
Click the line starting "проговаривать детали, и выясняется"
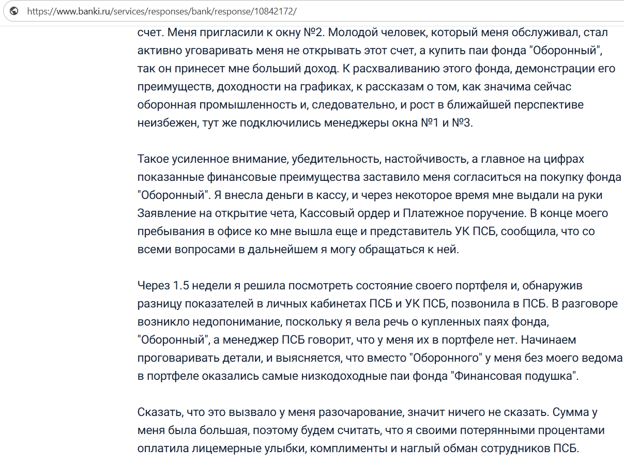point(380,358)
